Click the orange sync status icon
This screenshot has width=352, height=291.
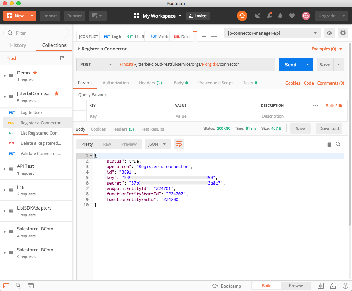tap(242, 16)
